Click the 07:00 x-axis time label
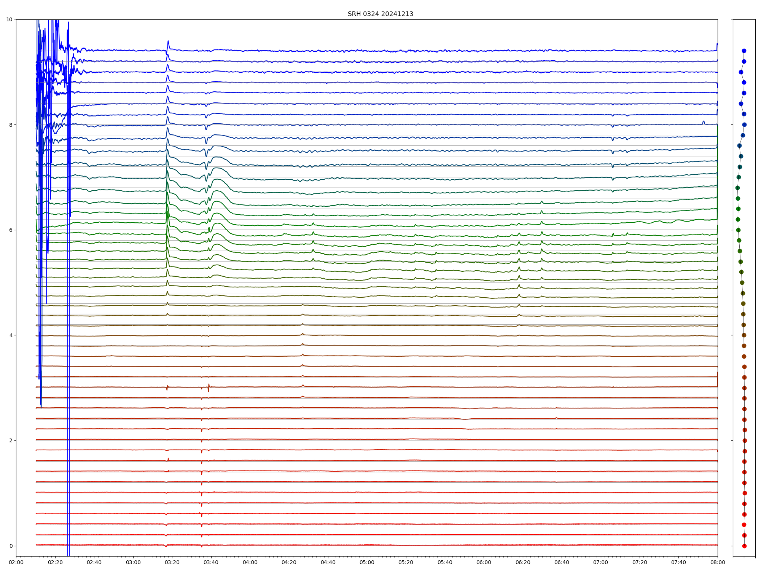The width and height of the screenshot is (761, 571). (x=601, y=562)
